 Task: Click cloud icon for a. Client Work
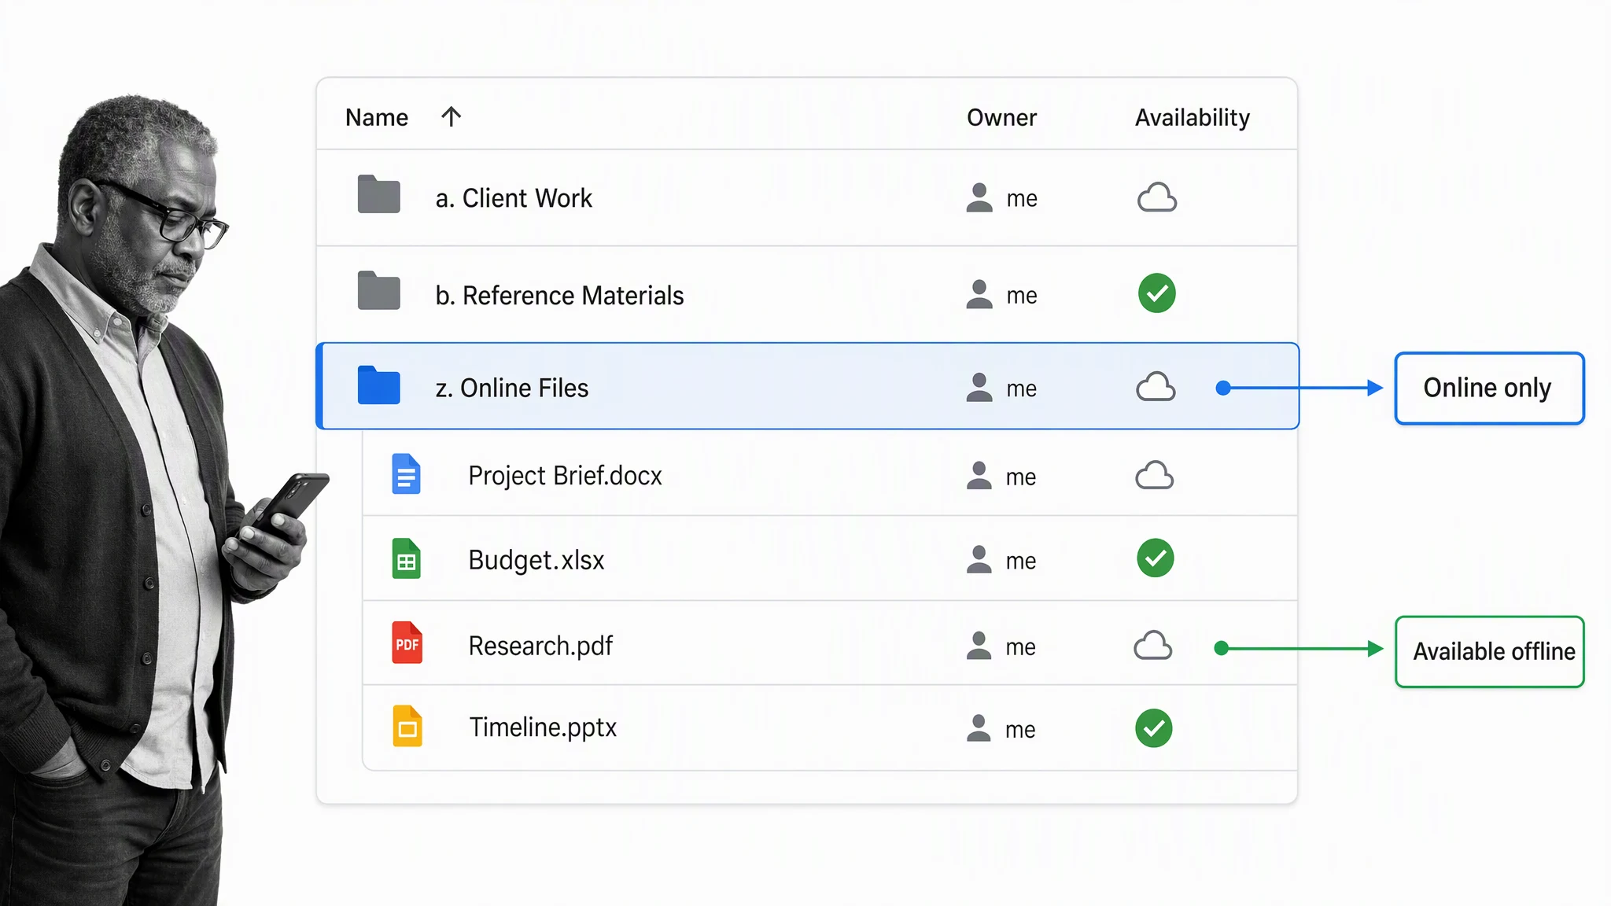pos(1157,197)
